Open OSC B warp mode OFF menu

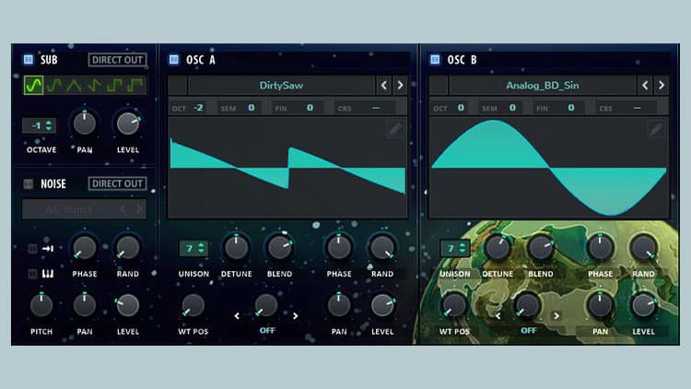click(x=529, y=330)
